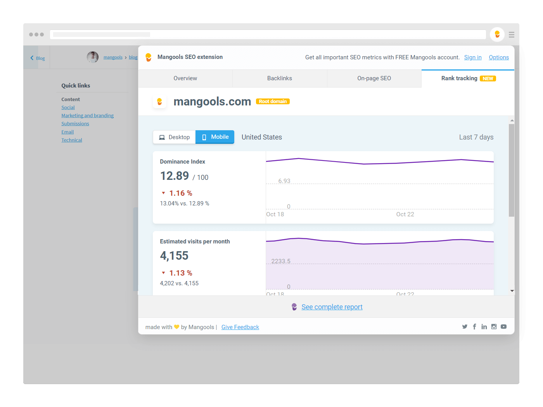Open extension Options

click(x=499, y=57)
